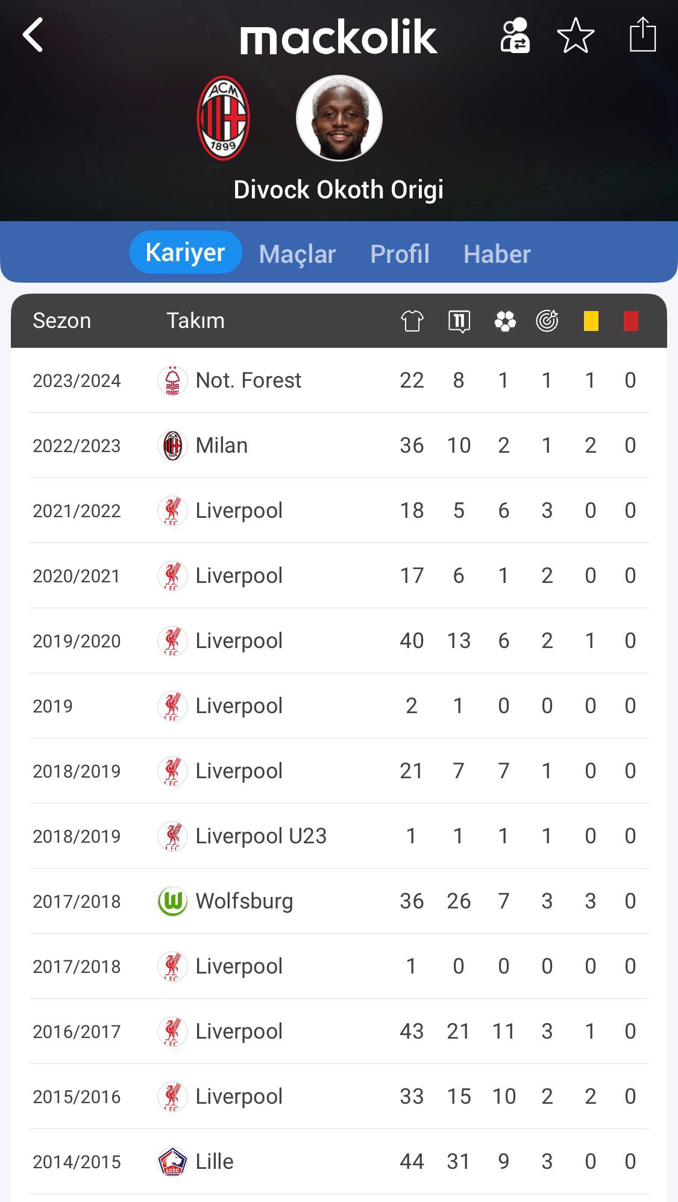Screen dimensions: 678x1202
Task: Open Not. Forest team link
Action: pos(248,380)
